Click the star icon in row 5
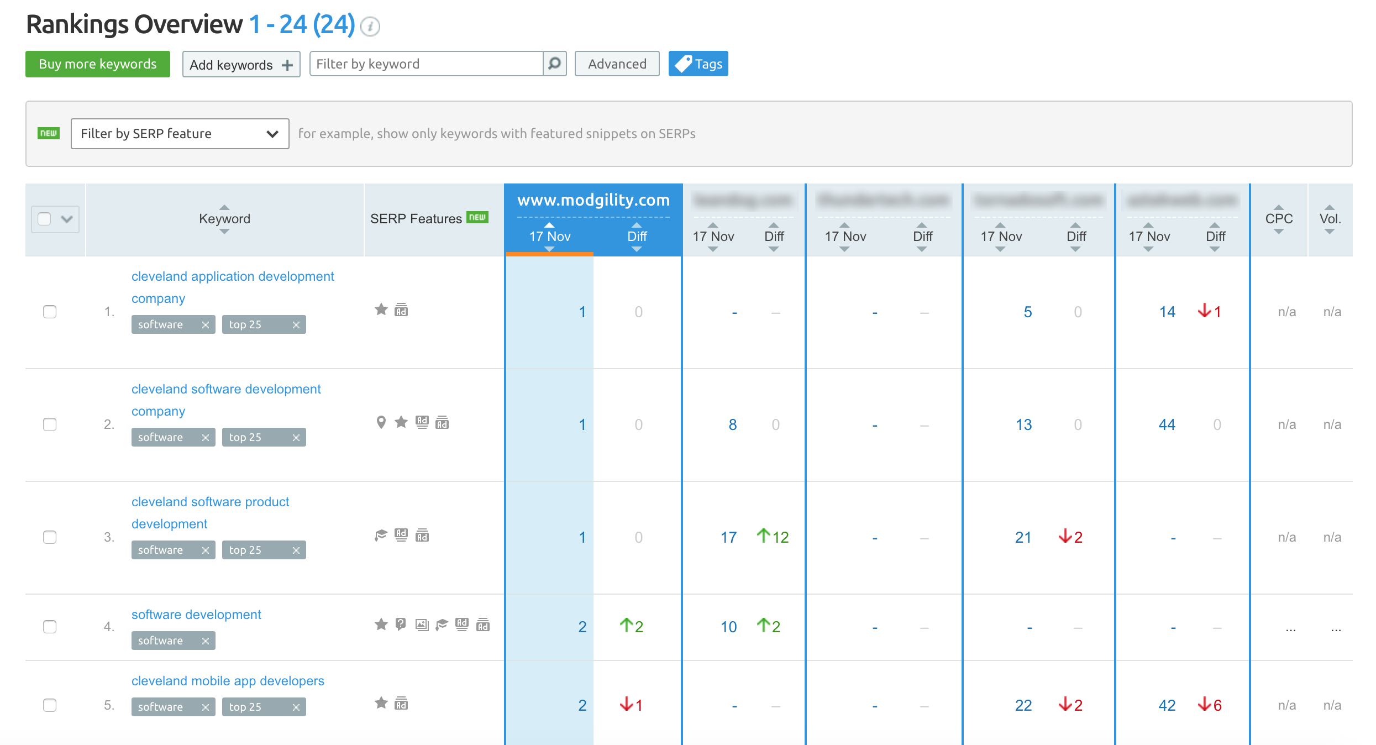Viewport: 1376px width, 745px height. (381, 703)
